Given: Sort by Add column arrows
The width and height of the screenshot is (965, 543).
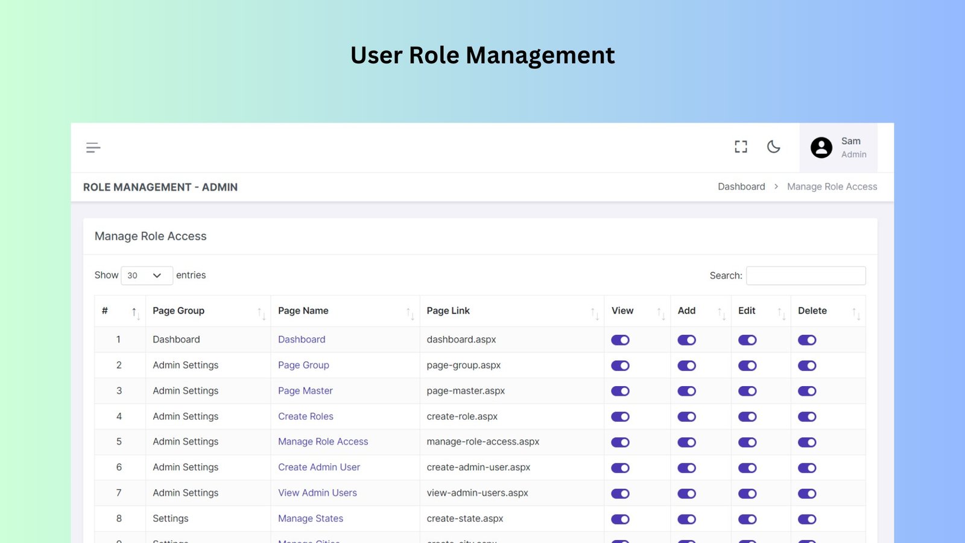Looking at the screenshot, I should [x=721, y=313].
